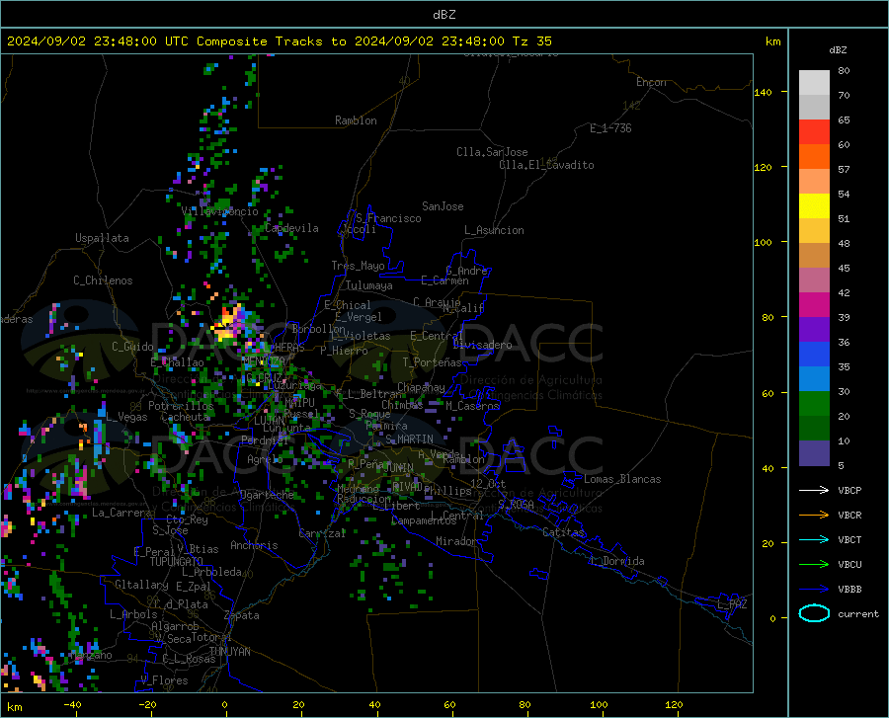This screenshot has height=718, width=889.
Task: Click the E_1-736 map label
Action: click(x=610, y=128)
